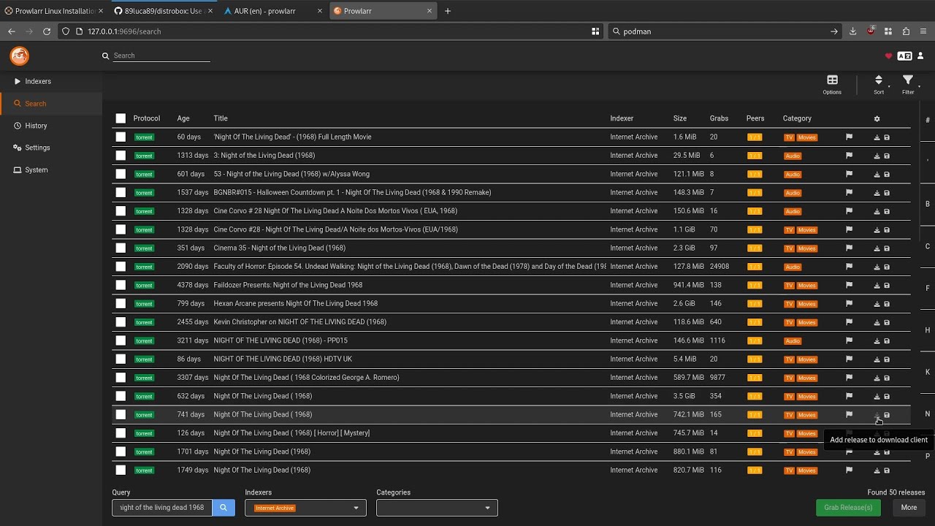Open the Firefox hamburger menu
This screenshot has width=935, height=526.
[924, 31]
